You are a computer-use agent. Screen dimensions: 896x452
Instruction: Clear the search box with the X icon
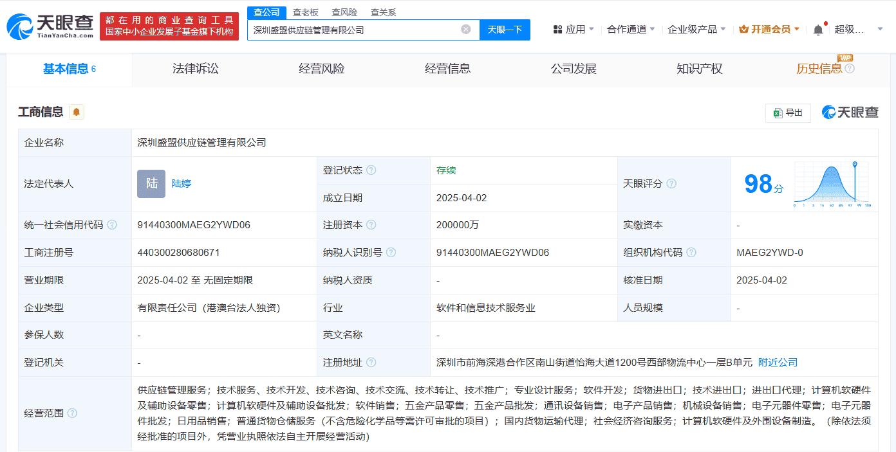pos(466,28)
